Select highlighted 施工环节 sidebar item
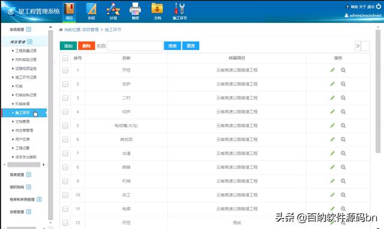 pos(24,112)
